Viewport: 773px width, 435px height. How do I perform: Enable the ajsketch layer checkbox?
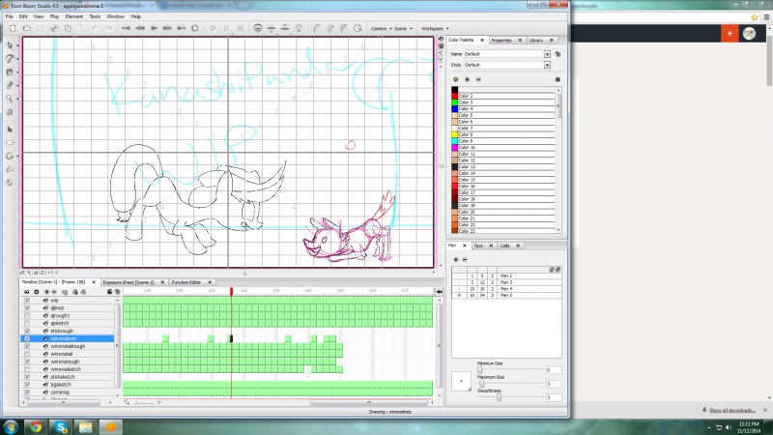click(27, 323)
